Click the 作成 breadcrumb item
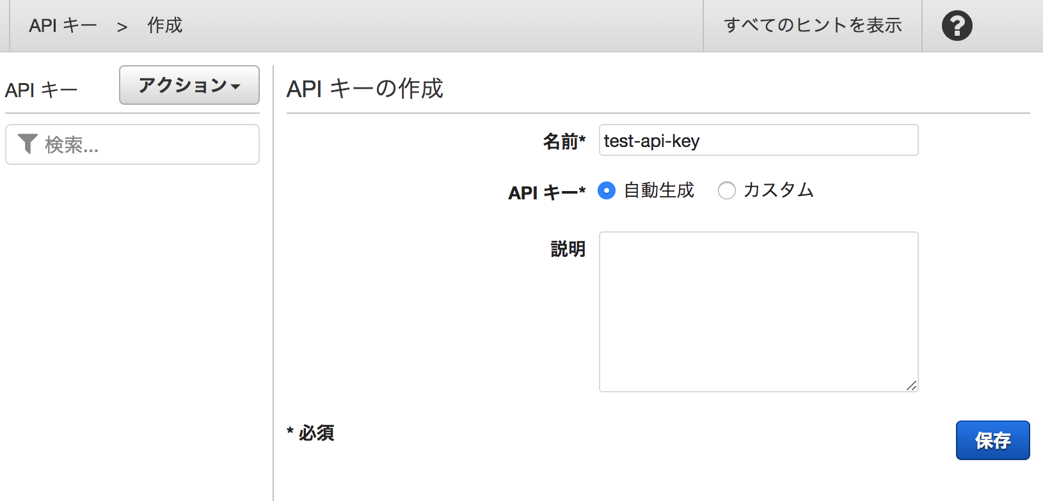This screenshot has width=1043, height=501. 164,26
